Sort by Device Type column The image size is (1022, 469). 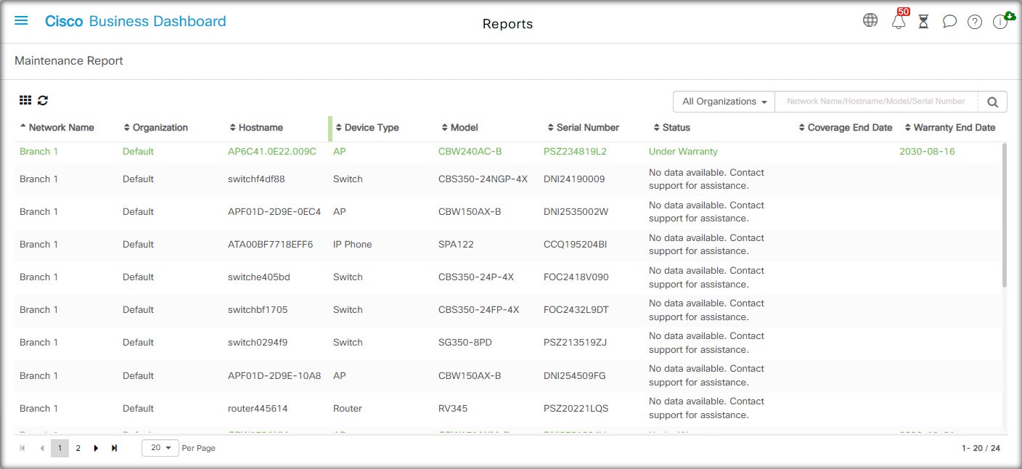(x=367, y=128)
